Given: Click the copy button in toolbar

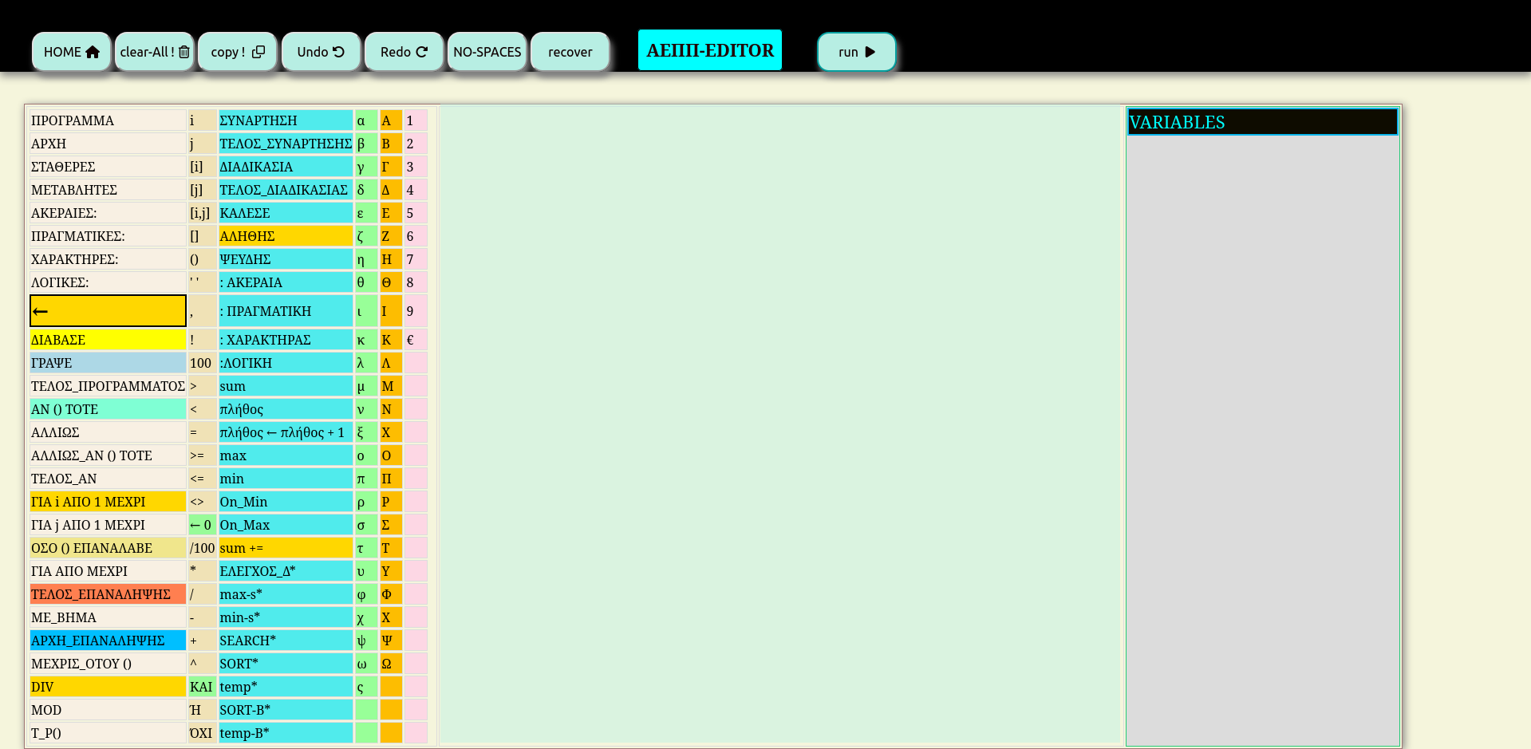Looking at the screenshot, I should point(237,52).
